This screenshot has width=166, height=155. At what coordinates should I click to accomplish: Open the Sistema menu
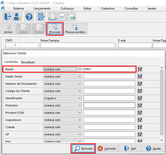pyautogui.click(x=18, y=9)
